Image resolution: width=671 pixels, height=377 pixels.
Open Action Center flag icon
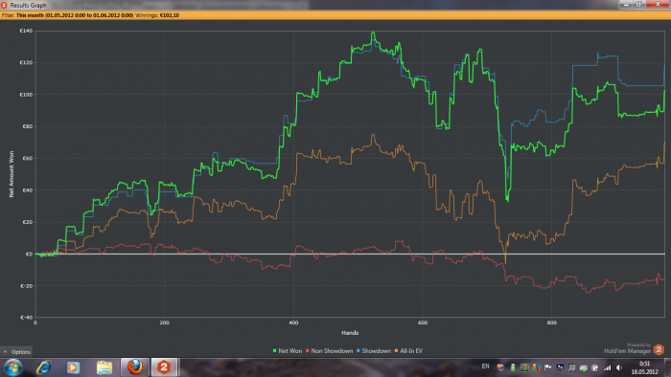(547, 367)
